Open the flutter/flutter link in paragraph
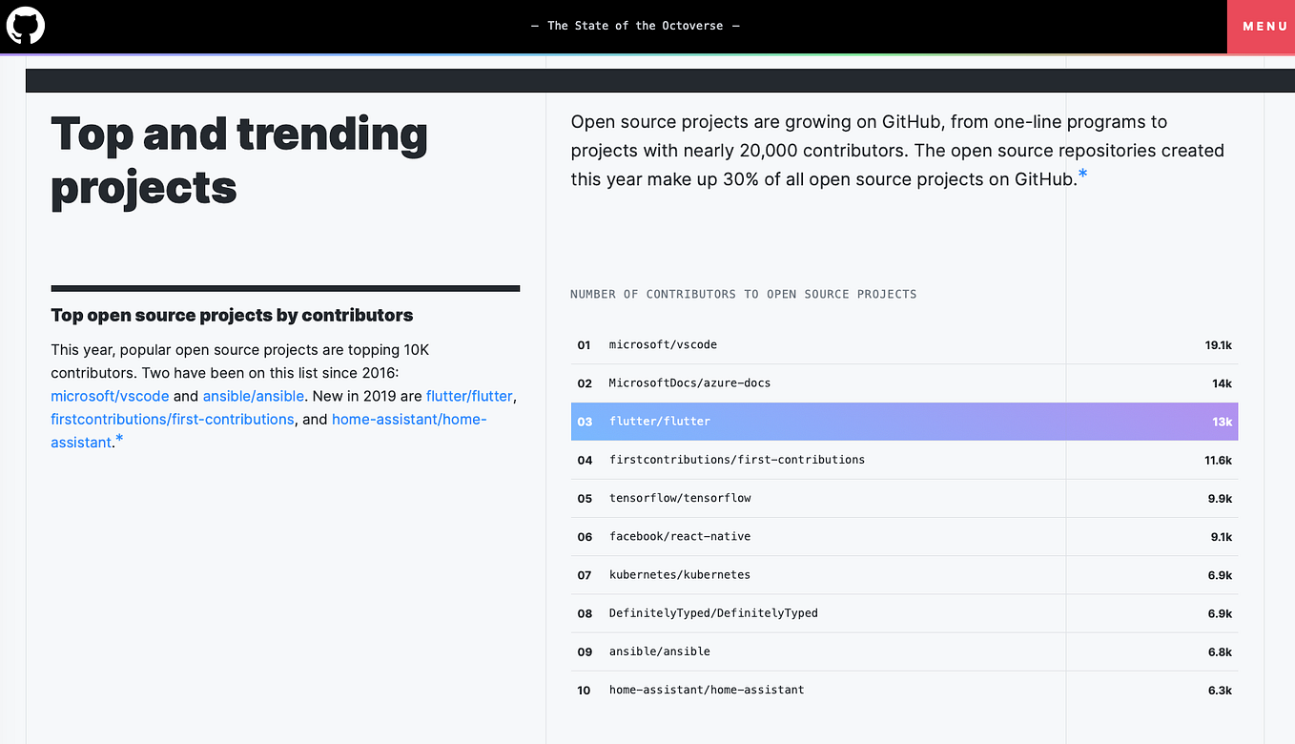Screen dimensions: 1295x744 pos(470,396)
